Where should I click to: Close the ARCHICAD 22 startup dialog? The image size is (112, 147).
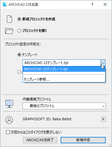pyautogui.click(x=105, y=4)
